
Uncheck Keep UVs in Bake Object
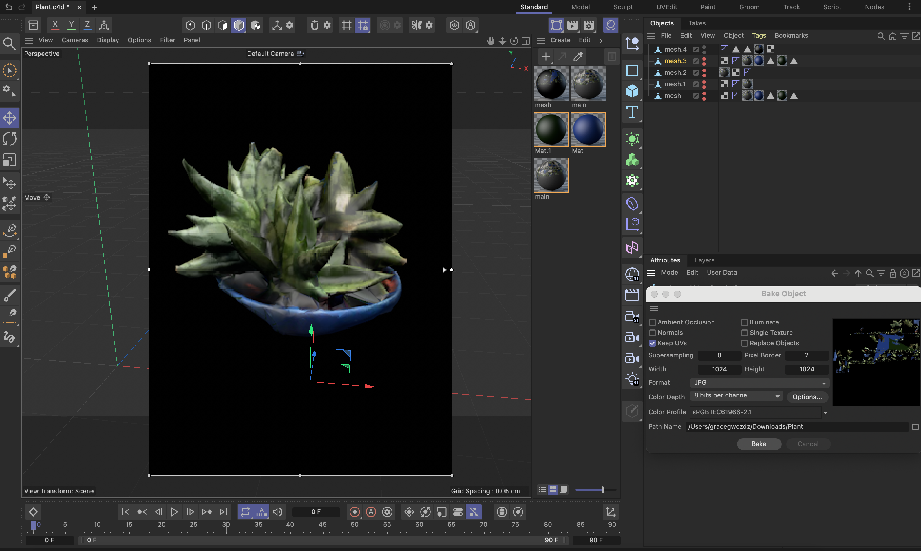[x=653, y=343]
